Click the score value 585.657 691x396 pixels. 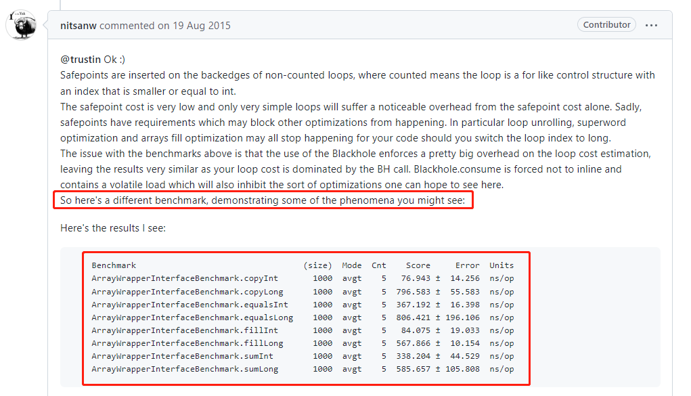pos(413,369)
